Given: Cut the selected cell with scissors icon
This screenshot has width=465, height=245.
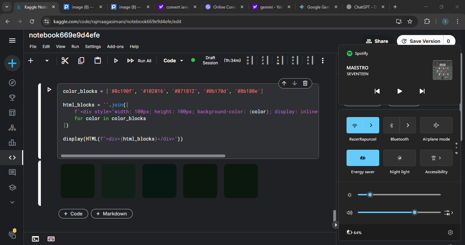Looking at the screenshot, I should click(65, 61).
